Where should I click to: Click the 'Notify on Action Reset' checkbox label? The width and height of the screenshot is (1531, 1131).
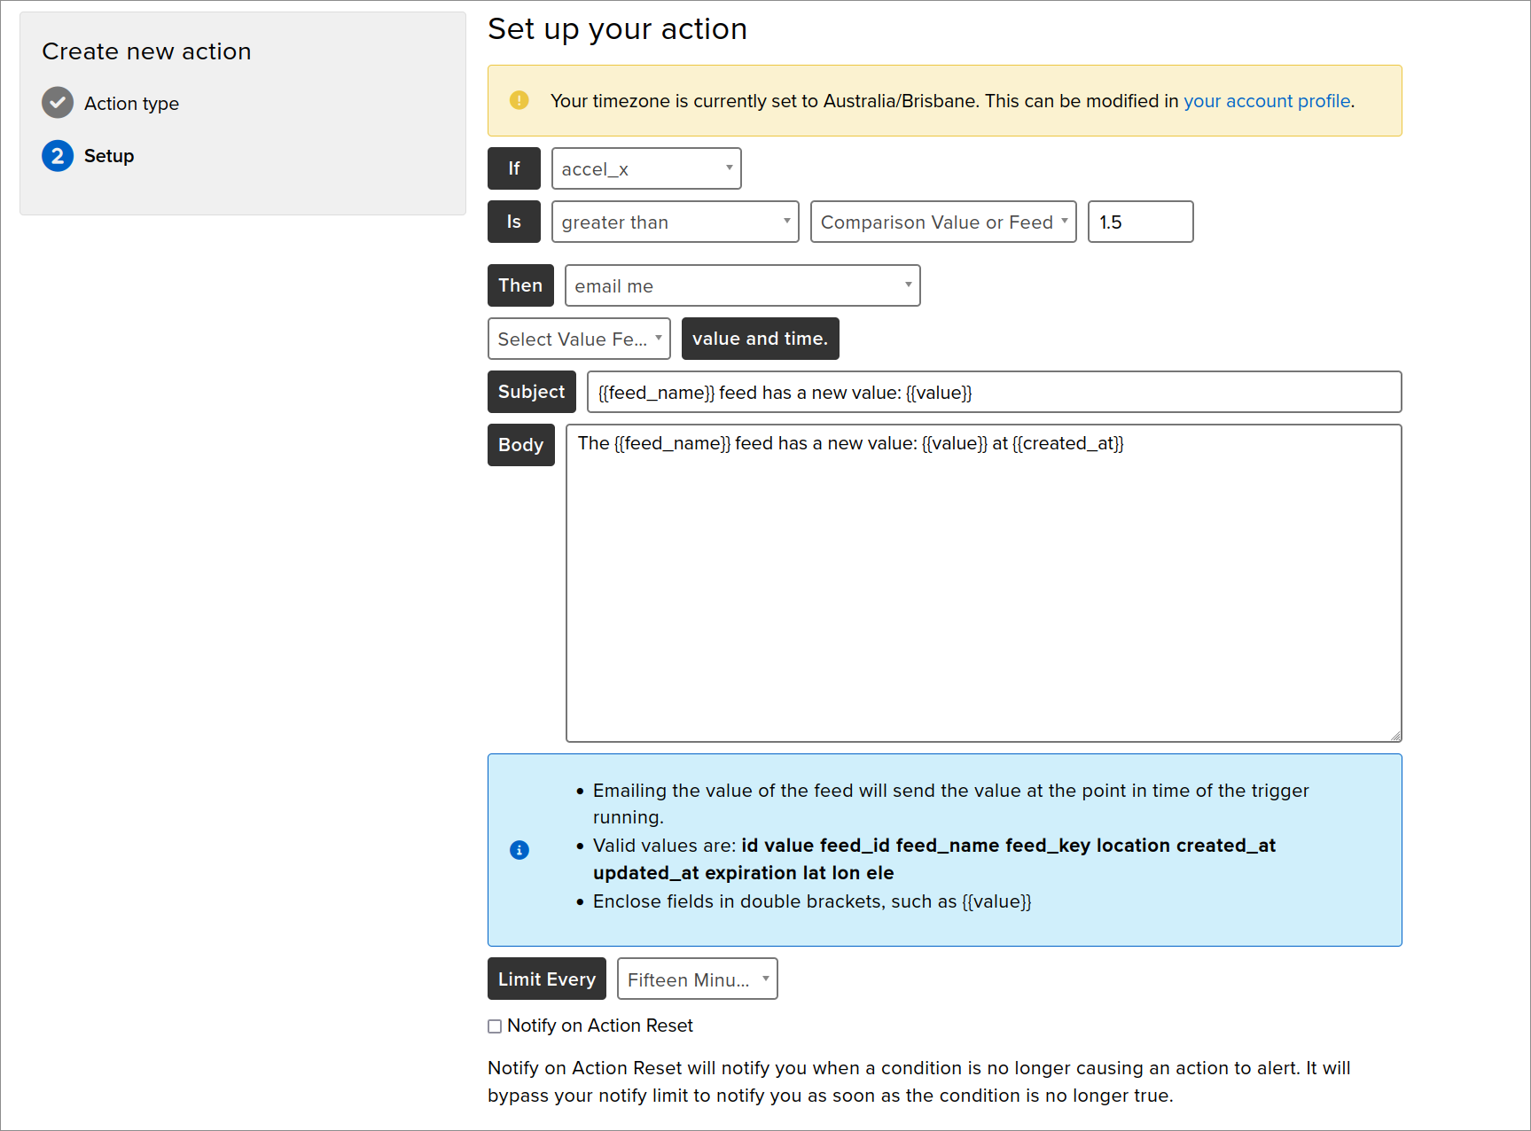coord(600,1026)
